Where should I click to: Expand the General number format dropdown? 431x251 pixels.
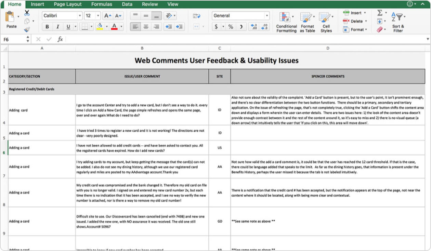266,16
